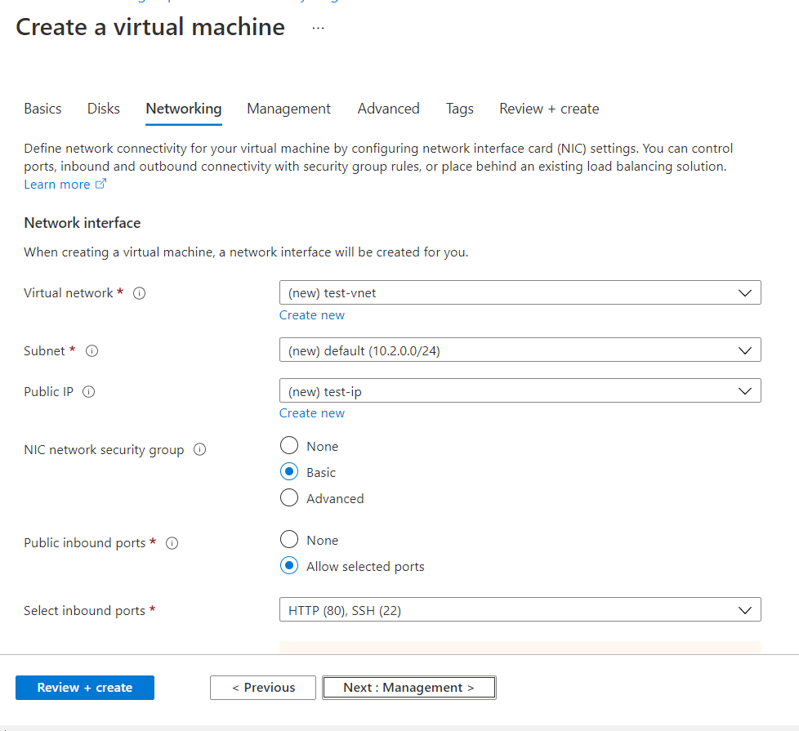Image resolution: width=799 pixels, height=731 pixels.
Task: Click info icon next to Virtual network
Action: (139, 293)
